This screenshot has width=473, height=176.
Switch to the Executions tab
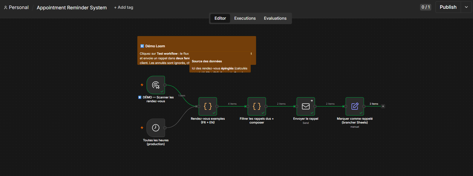tap(245, 18)
